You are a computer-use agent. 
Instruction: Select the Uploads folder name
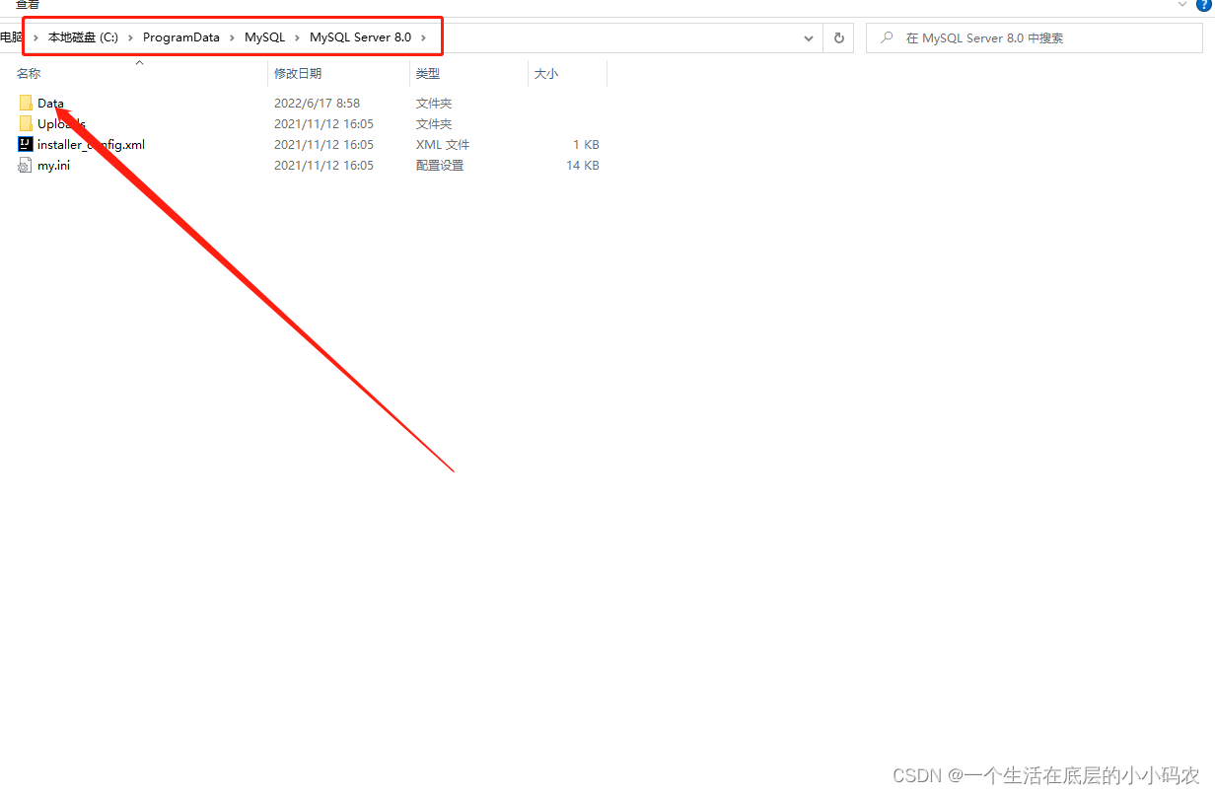pos(61,123)
